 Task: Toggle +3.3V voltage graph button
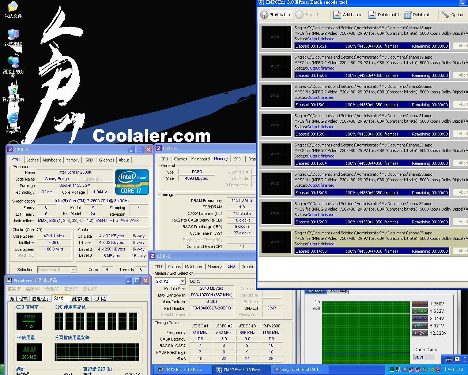[420, 318]
